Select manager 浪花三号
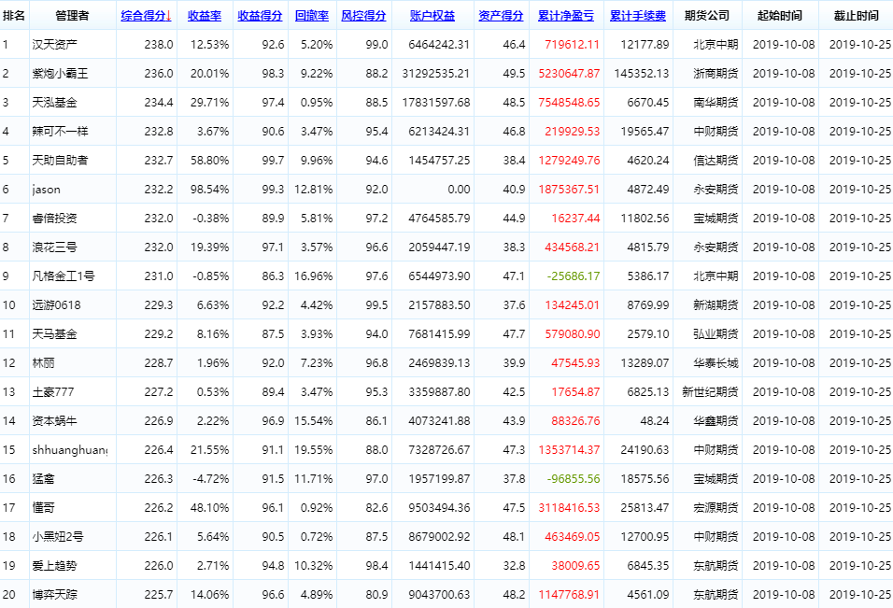Viewport: 893px width, 608px height. pyautogui.click(x=55, y=247)
